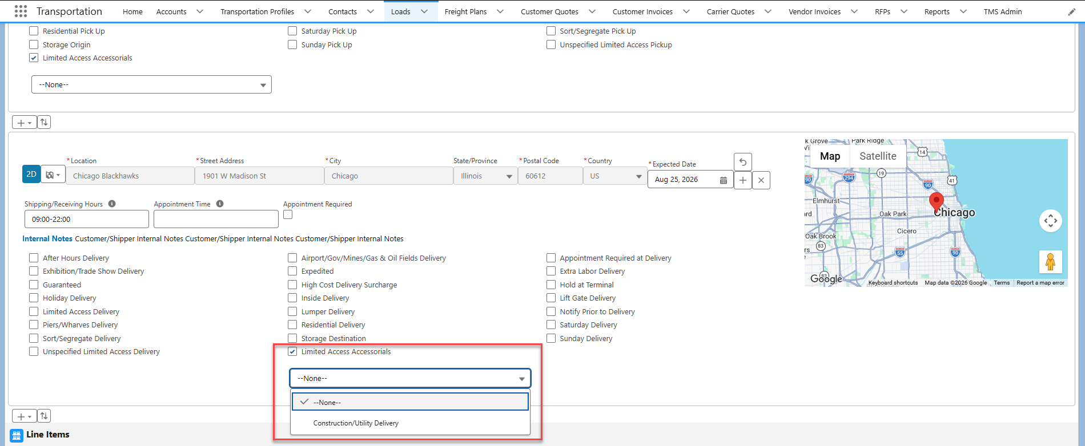
Task: Check Residential Pick Up
Action: click(34, 31)
